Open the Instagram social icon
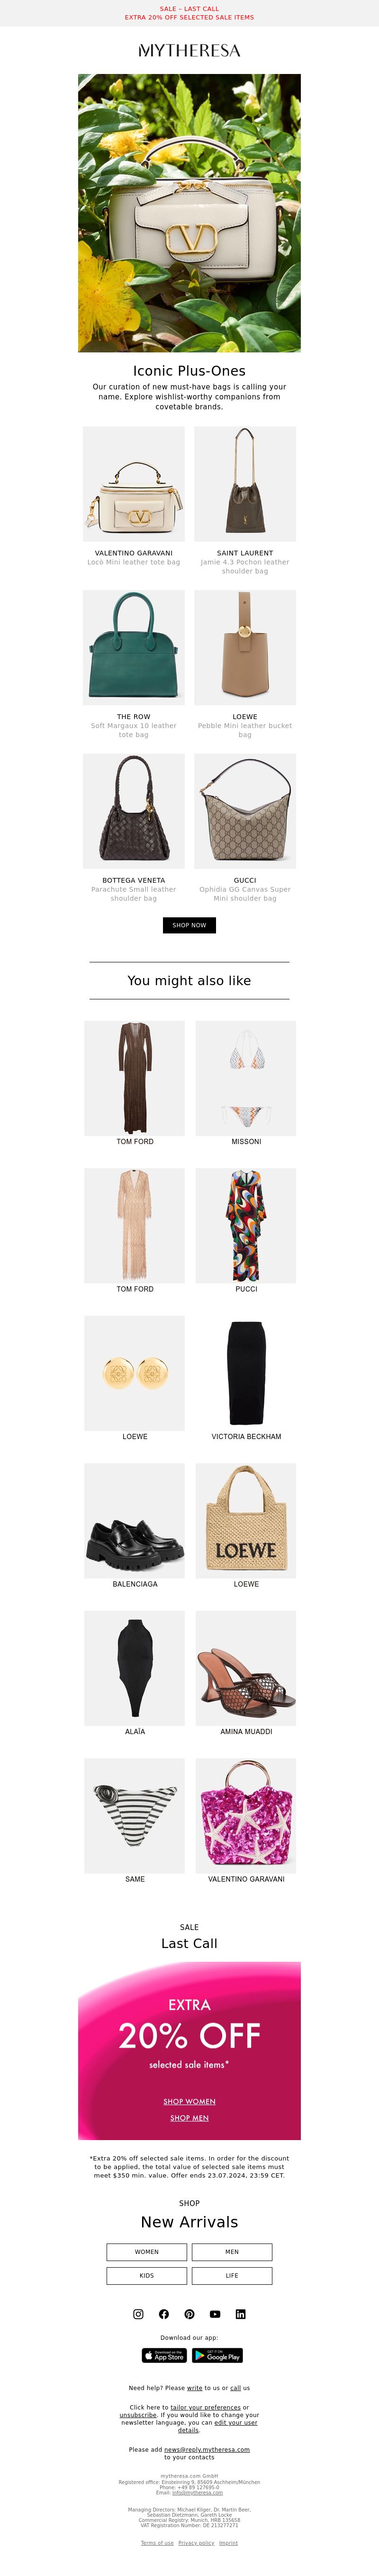379x2576 pixels. [138, 2313]
